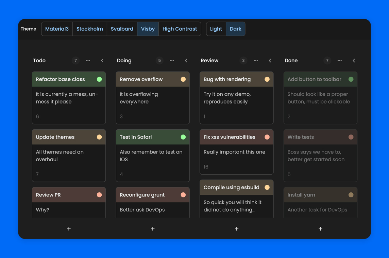Add a new card to Done column
The width and height of the screenshot is (389, 258).
click(320, 229)
